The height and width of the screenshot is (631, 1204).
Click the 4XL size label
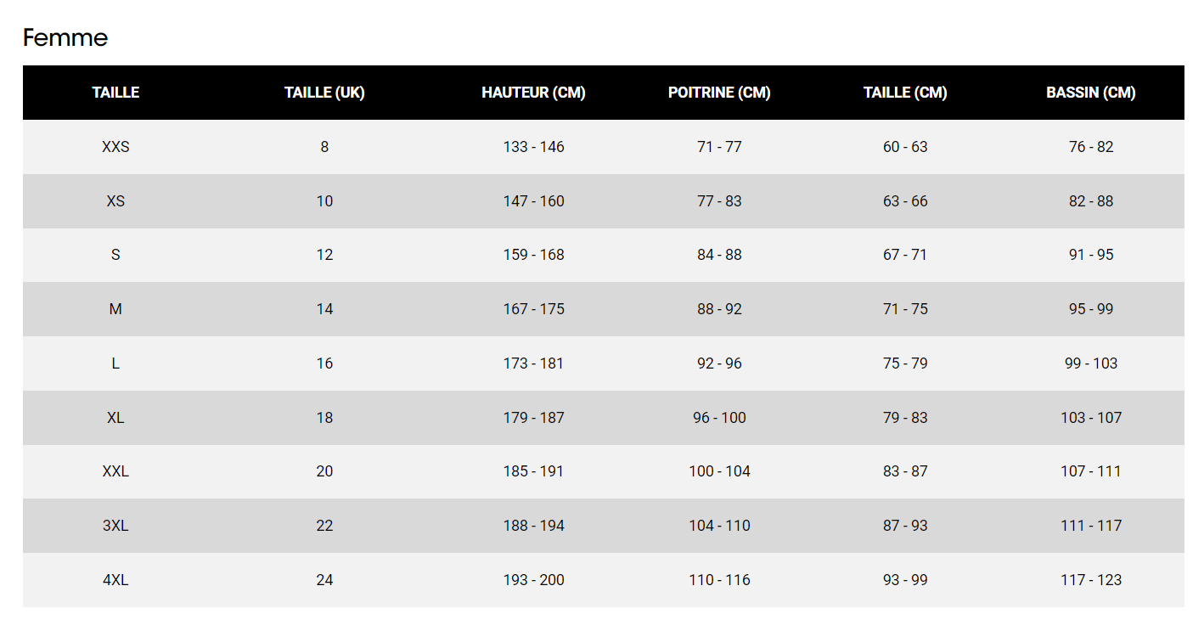(x=115, y=580)
